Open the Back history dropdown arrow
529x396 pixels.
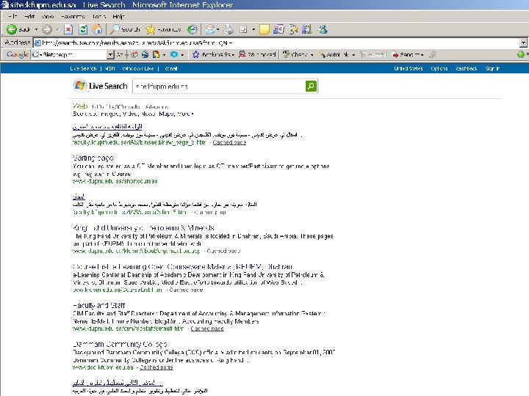tap(36, 29)
